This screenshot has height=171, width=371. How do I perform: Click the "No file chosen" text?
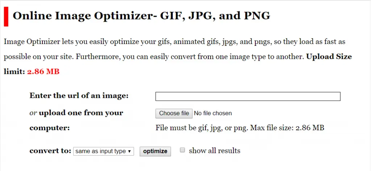pos(213,113)
